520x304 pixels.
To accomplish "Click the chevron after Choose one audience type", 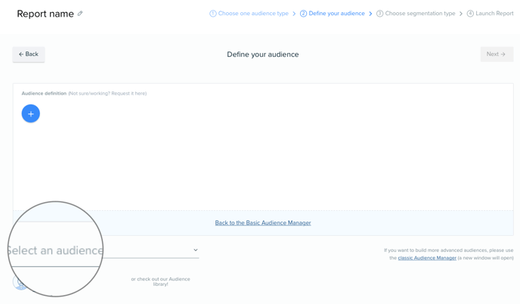I will click(x=294, y=14).
